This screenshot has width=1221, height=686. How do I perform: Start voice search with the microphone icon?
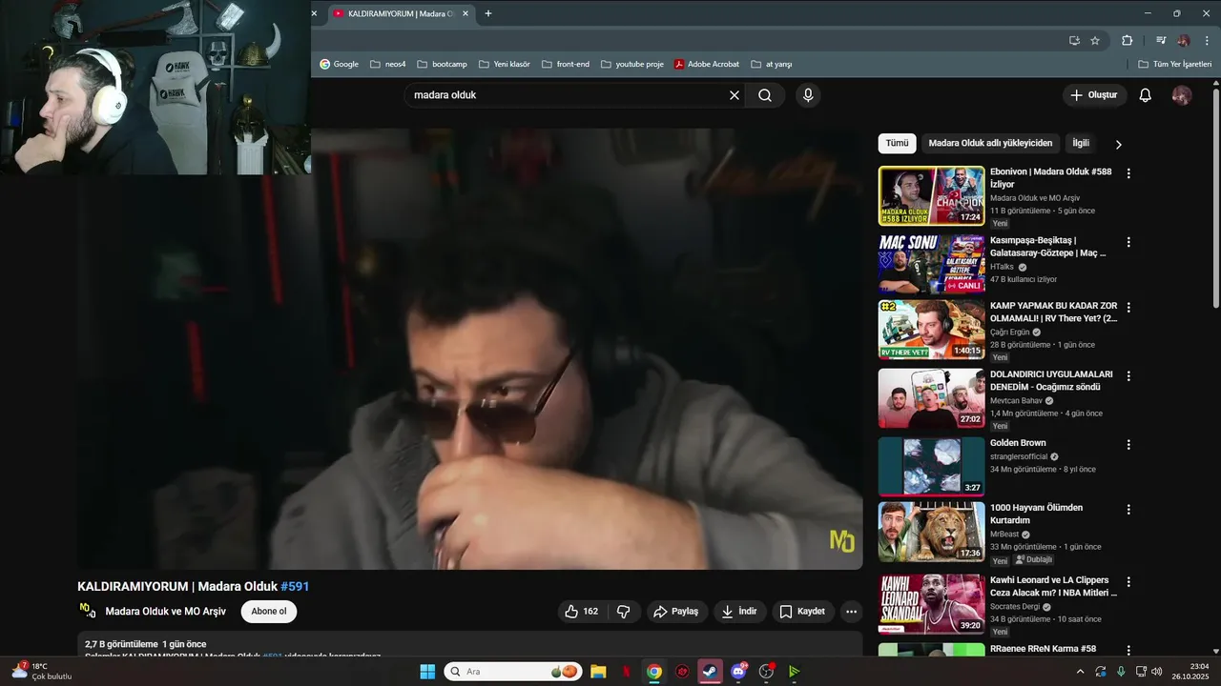pyautogui.click(x=808, y=95)
